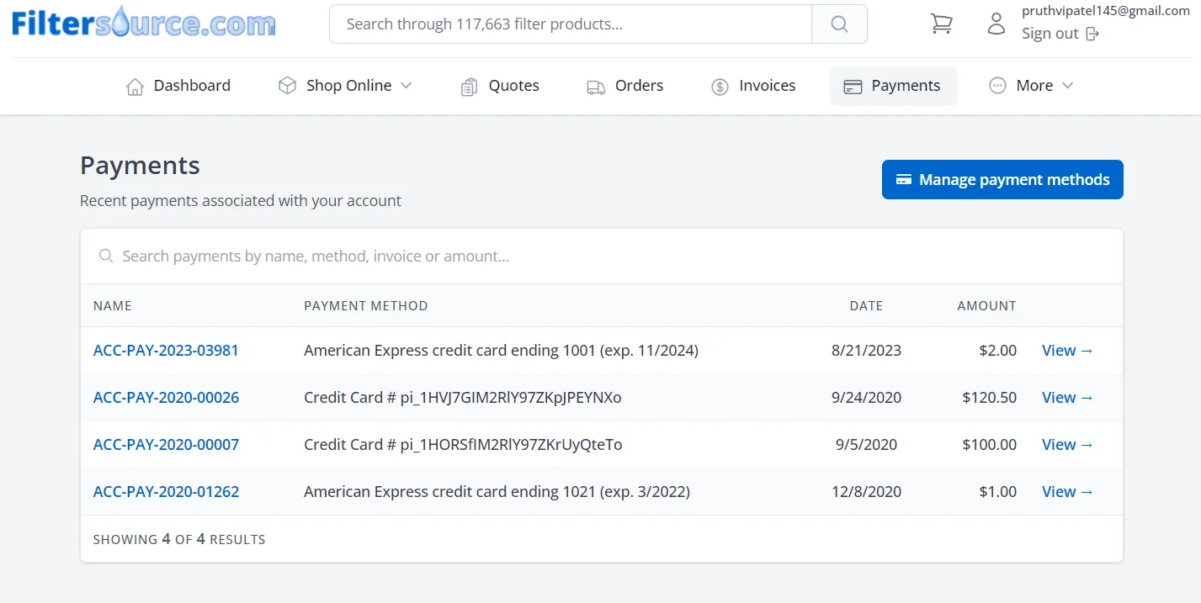The height and width of the screenshot is (603, 1201).
Task: Click the product search bar
Action: tap(569, 24)
